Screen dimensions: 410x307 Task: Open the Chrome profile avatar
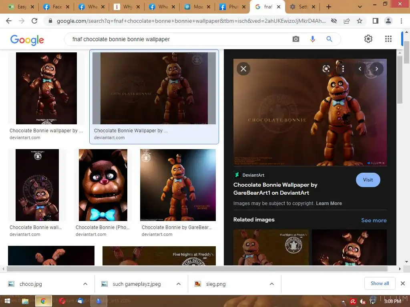[x=388, y=21]
